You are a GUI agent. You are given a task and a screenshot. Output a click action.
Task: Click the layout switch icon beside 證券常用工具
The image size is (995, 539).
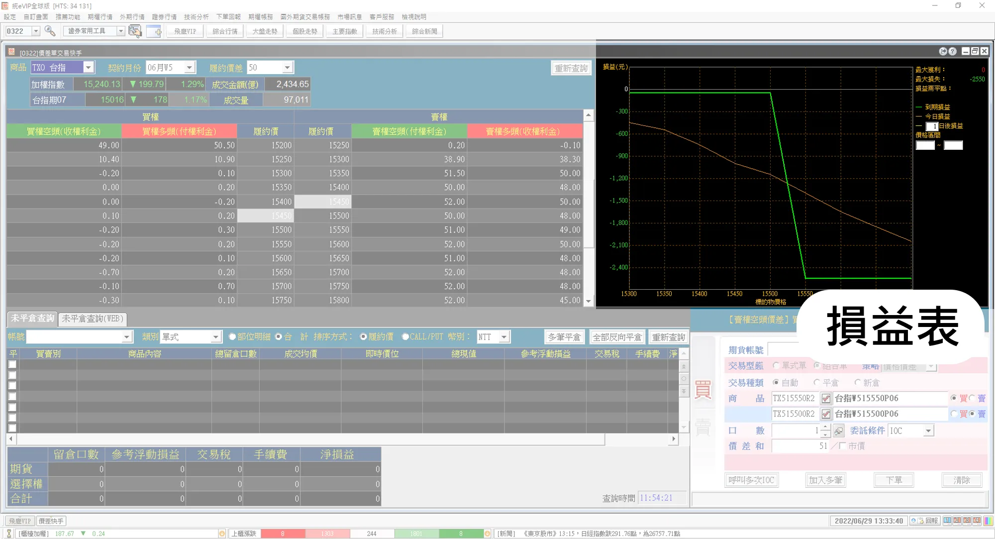coord(135,31)
